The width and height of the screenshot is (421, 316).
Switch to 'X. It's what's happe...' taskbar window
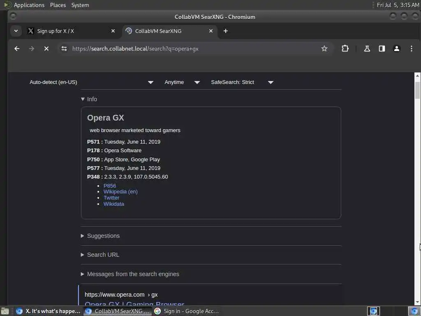49,311
